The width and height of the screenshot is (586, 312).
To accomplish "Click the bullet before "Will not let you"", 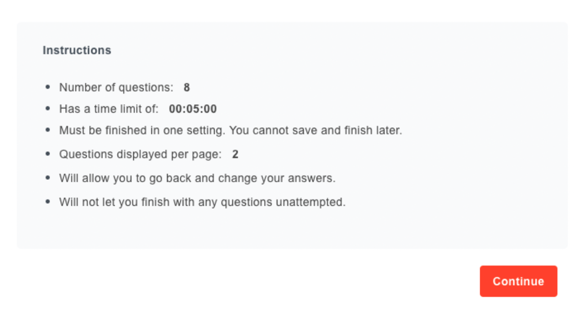I will coord(48,202).
